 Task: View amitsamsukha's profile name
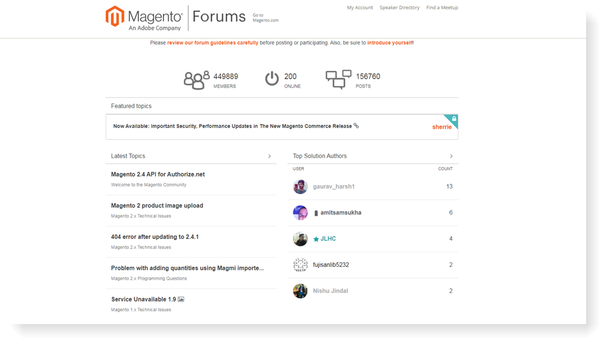pos(341,213)
